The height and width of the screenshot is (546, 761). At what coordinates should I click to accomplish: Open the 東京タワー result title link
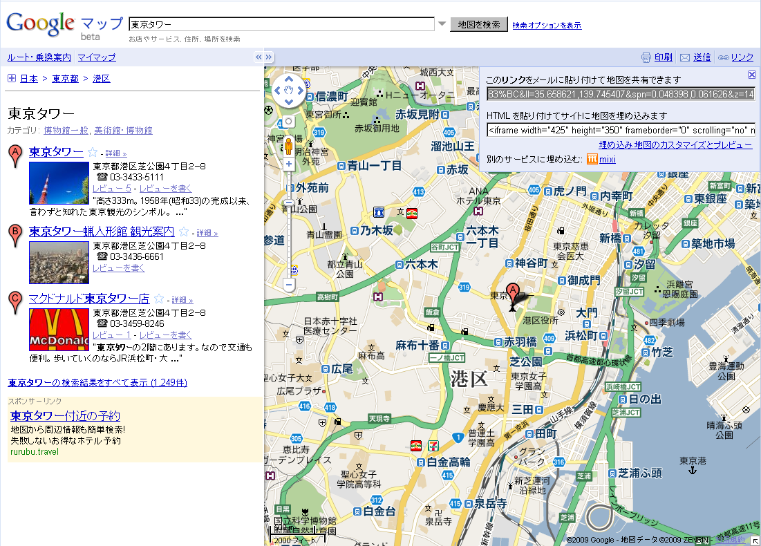click(56, 152)
